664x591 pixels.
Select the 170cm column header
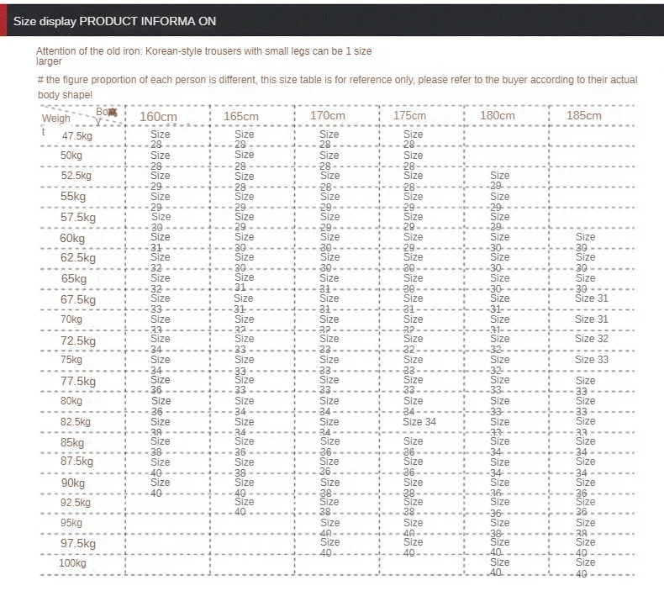(327, 115)
